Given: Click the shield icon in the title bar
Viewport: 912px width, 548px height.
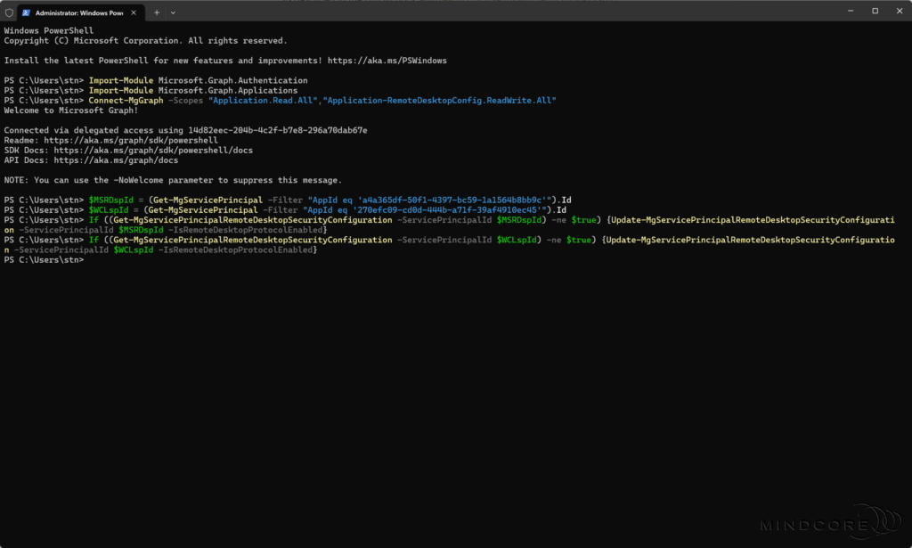Looking at the screenshot, I should (x=9, y=12).
